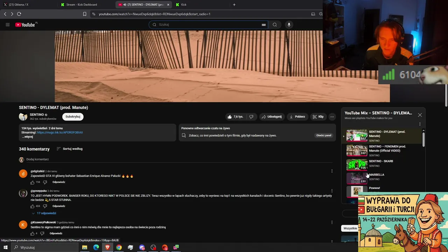Open options for the @goseppuku comment
The height and width of the screenshot is (252, 448).
pos(332,191)
